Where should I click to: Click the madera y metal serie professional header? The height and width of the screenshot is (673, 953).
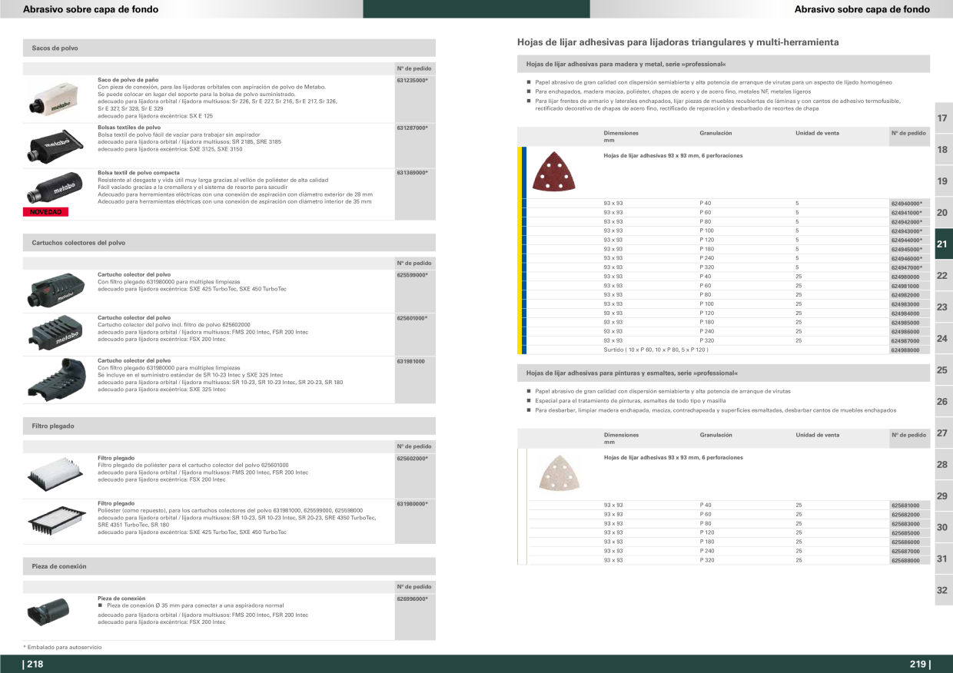[724, 64]
